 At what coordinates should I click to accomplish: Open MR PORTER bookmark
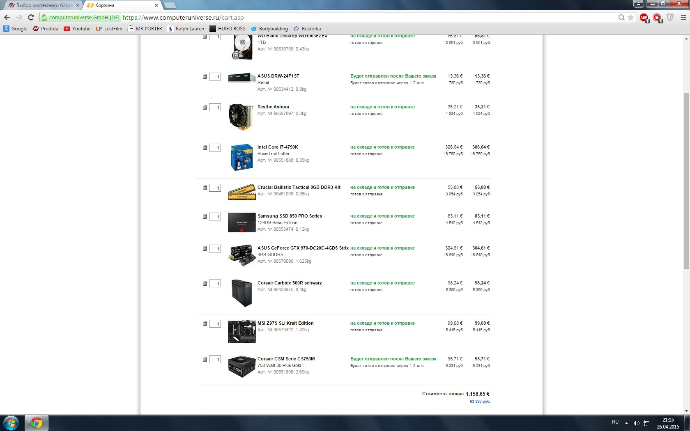(145, 29)
